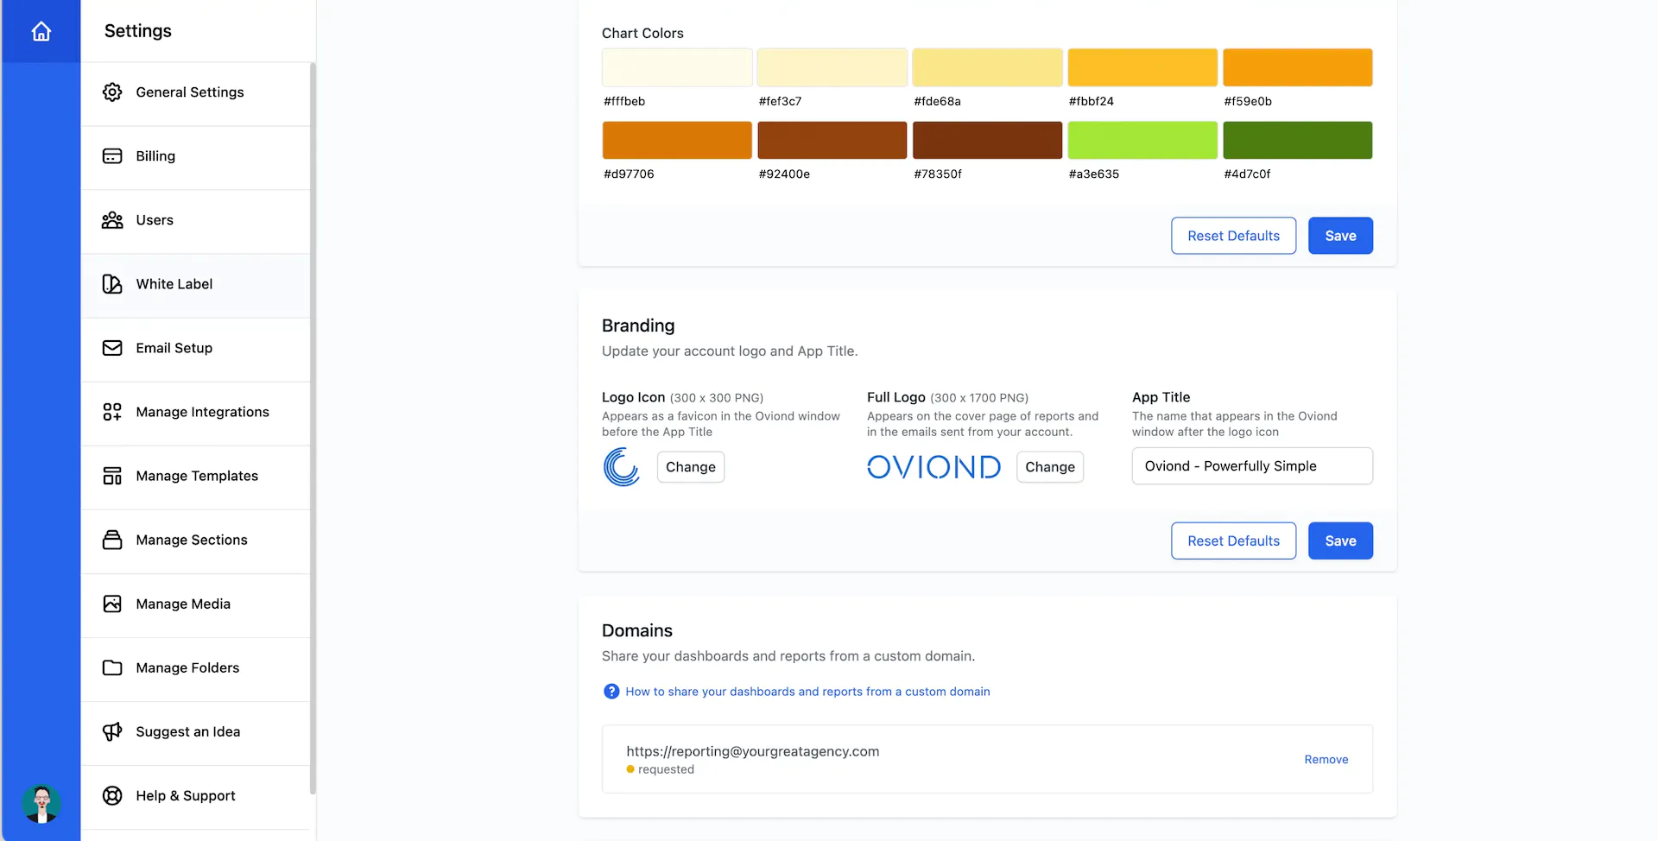Open General Settings menu item
Viewport: 1658px width, 841px height.
tap(196, 92)
